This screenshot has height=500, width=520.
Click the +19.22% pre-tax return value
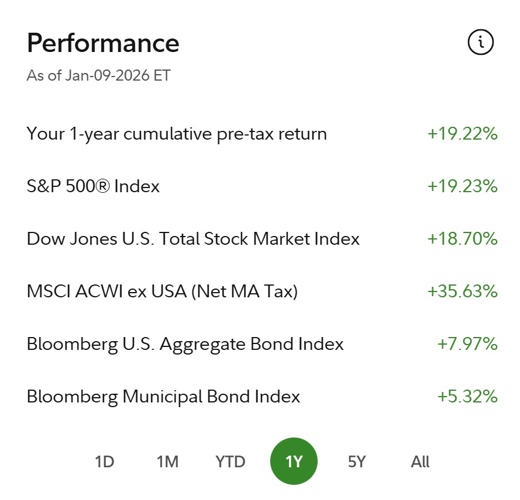[x=462, y=134]
